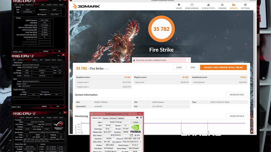271x152 pixels.
Task: Show details for Monitoring
Action: point(237,116)
